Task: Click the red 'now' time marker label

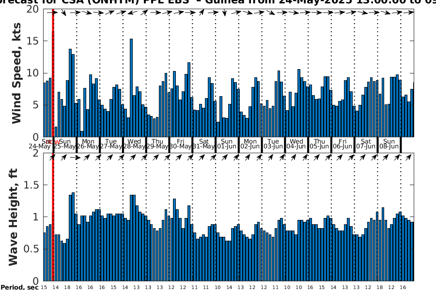Action: (x=53, y=142)
